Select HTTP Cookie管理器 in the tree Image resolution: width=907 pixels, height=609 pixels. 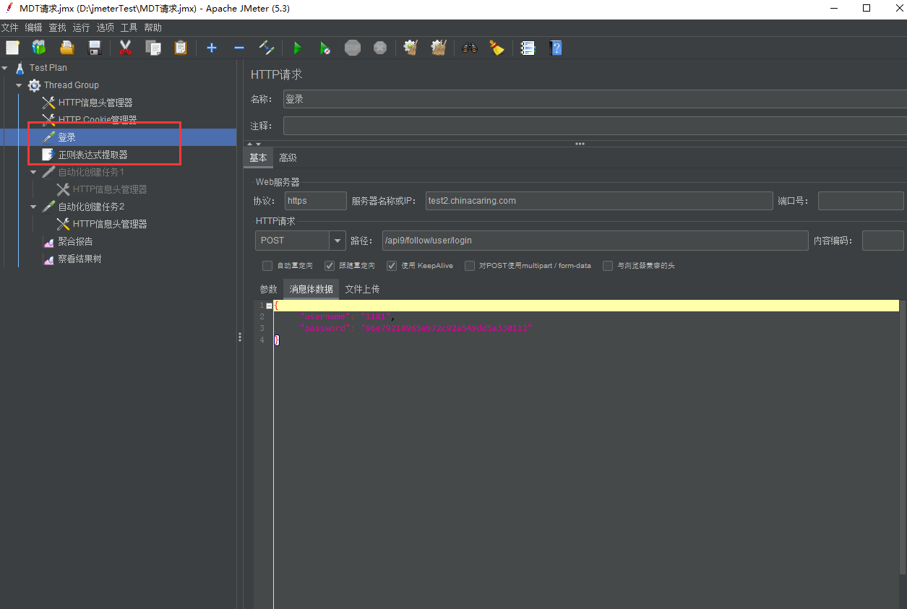pos(98,120)
